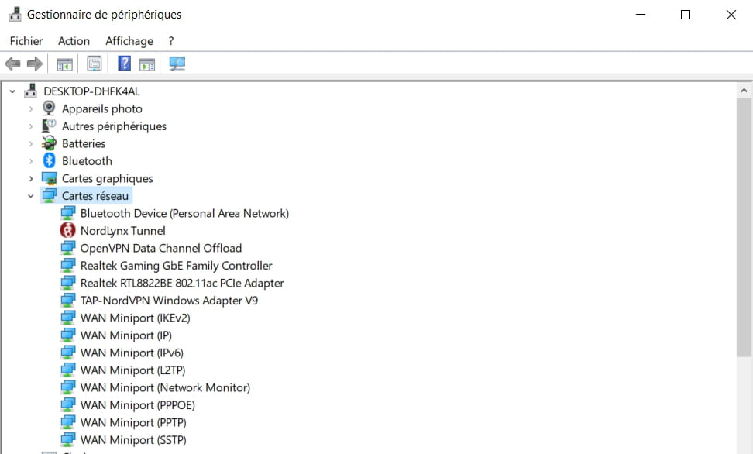The image size is (753, 454).
Task: Click the Back arrow toolbar icon
Action: pyautogui.click(x=12, y=64)
